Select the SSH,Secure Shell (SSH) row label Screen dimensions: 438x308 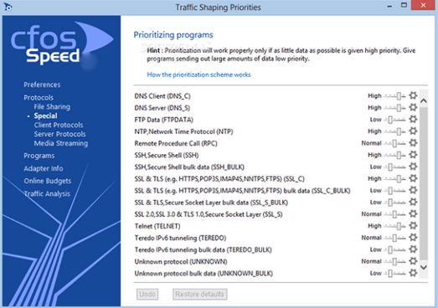(167, 155)
